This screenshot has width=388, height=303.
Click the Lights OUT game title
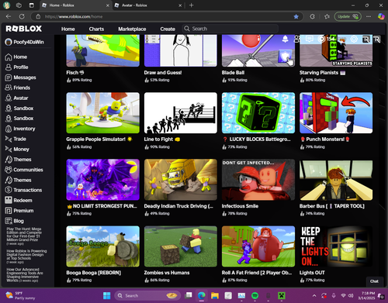pyautogui.click(x=312, y=273)
